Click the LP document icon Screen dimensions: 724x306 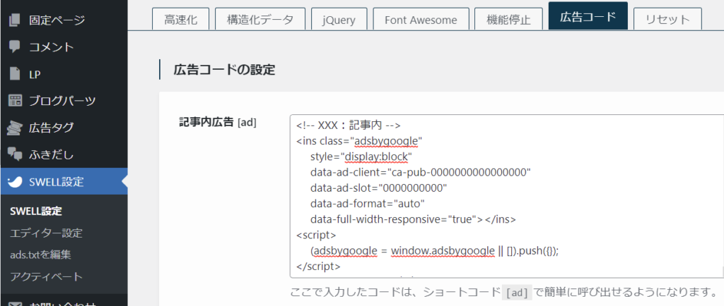(15, 73)
